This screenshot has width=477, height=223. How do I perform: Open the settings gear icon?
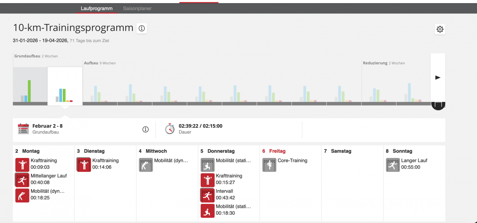click(440, 29)
